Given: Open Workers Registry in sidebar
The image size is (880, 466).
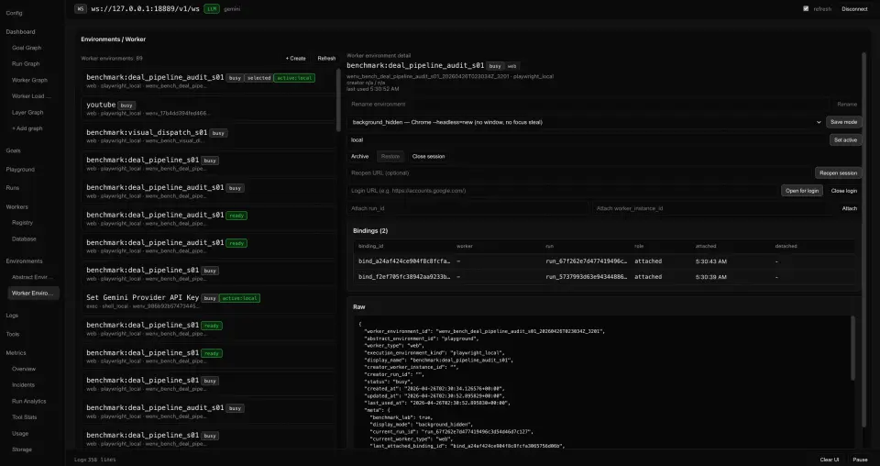Looking at the screenshot, I should point(22,223).
